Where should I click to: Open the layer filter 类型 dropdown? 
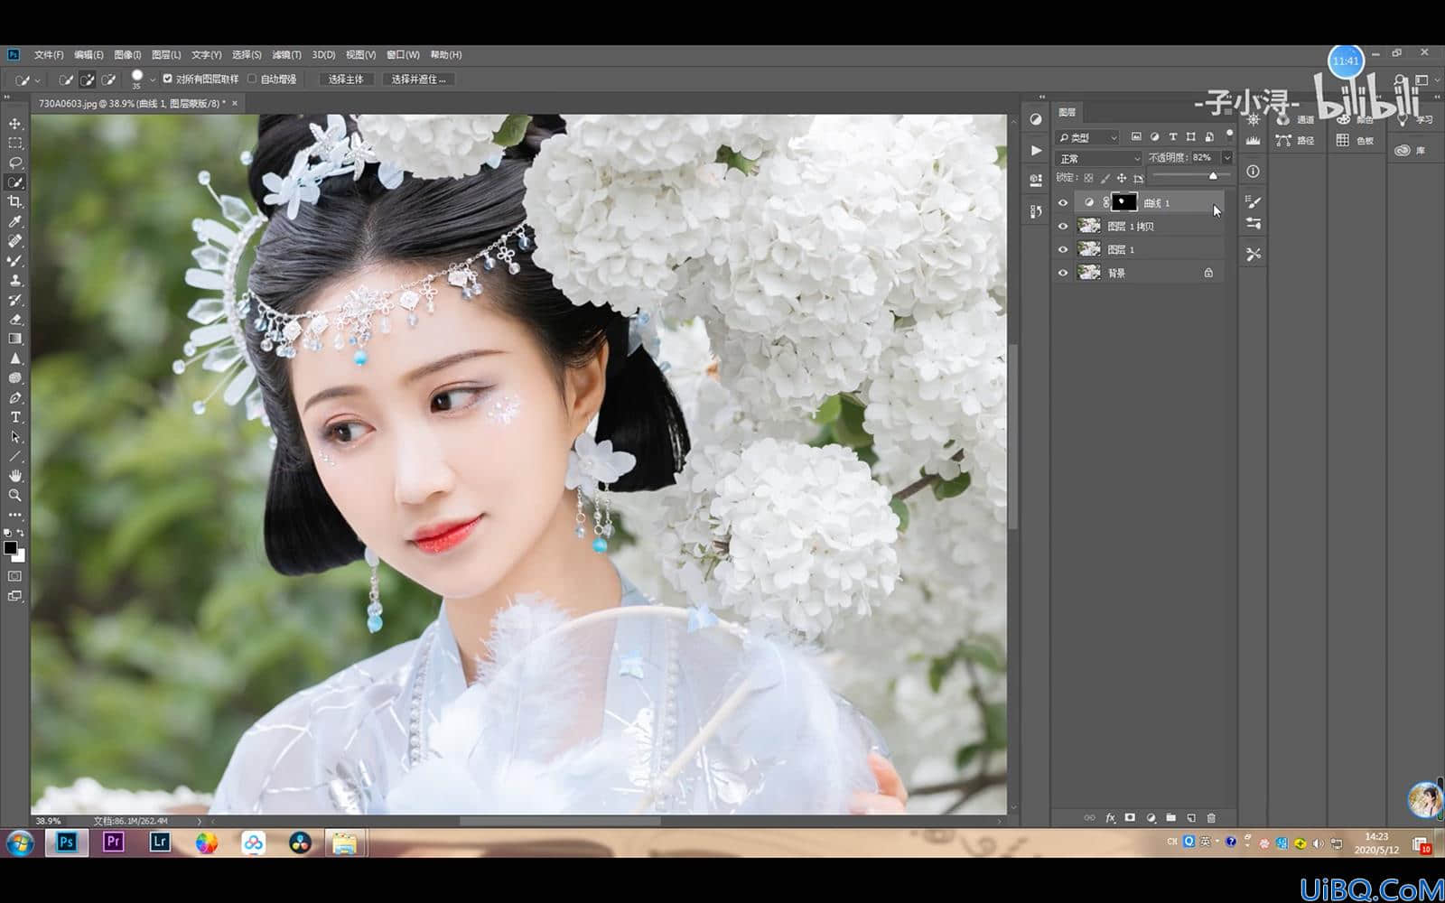[x=1088, y=137]
